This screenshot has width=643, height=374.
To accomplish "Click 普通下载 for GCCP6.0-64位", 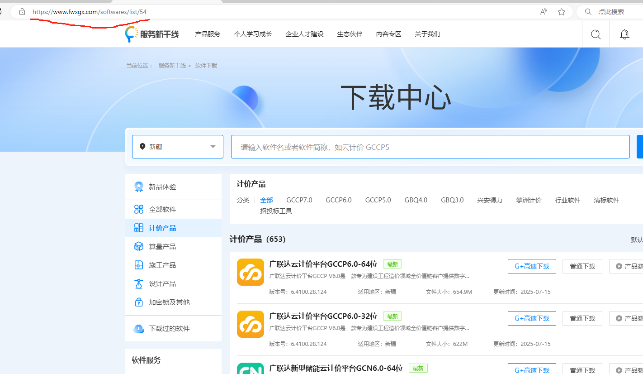I will [582, 266].
